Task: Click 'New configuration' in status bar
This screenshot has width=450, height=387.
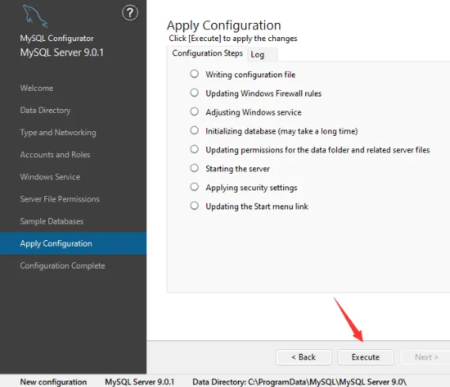Action: click(53, 381)
